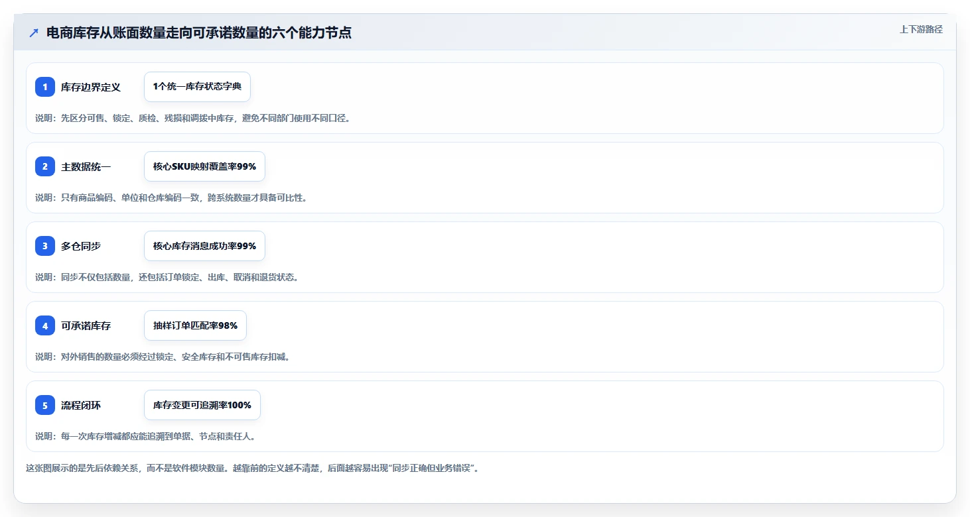The height and width of the screenshot is (517, 970).
Task: Click the 核心库存消息成功率99% pill
Action: [204, 246]
